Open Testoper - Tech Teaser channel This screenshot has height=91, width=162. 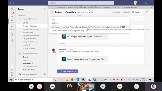point(30,42)
